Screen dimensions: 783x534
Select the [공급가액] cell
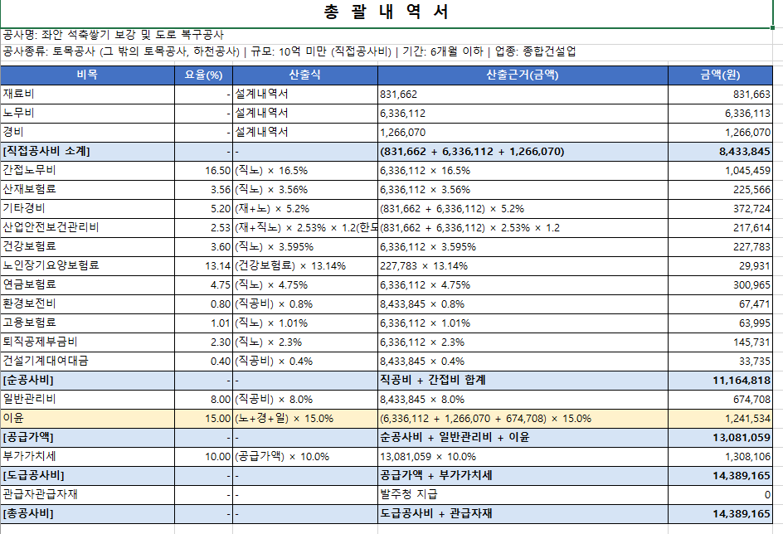tap(87, 437)
